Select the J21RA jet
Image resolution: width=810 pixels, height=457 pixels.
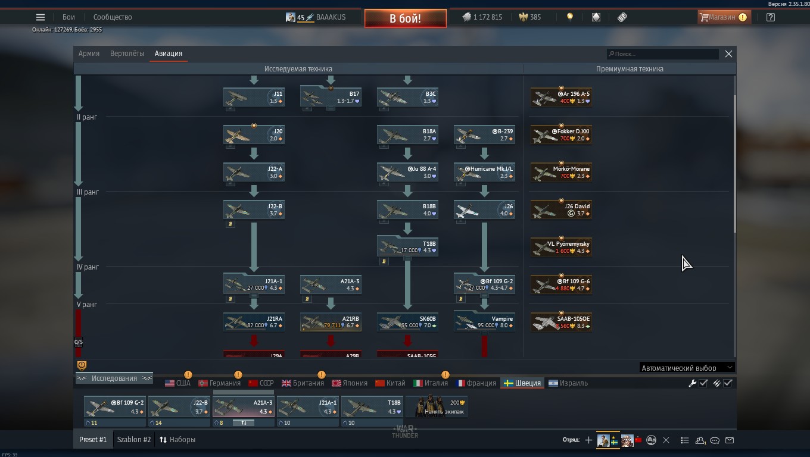pos(254,322)
